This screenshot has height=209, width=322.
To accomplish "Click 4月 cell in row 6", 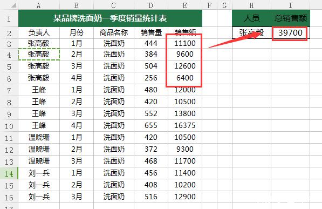I will tap(77, 78).
